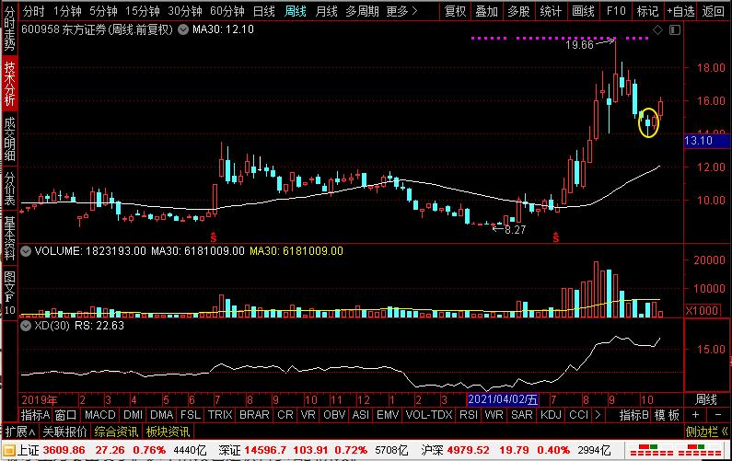Toggle the 侧边栏 sidebar
The height and width of the screenshot is (461, 732).
707,432
